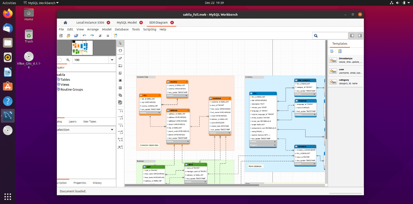413x204 pixels.
Task: Click Tables under the sakila catalog
Action: click(x=65, y=79)
